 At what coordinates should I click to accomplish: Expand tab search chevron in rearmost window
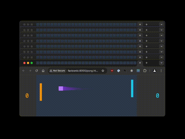pyautogui.click(x=161, y=24)
